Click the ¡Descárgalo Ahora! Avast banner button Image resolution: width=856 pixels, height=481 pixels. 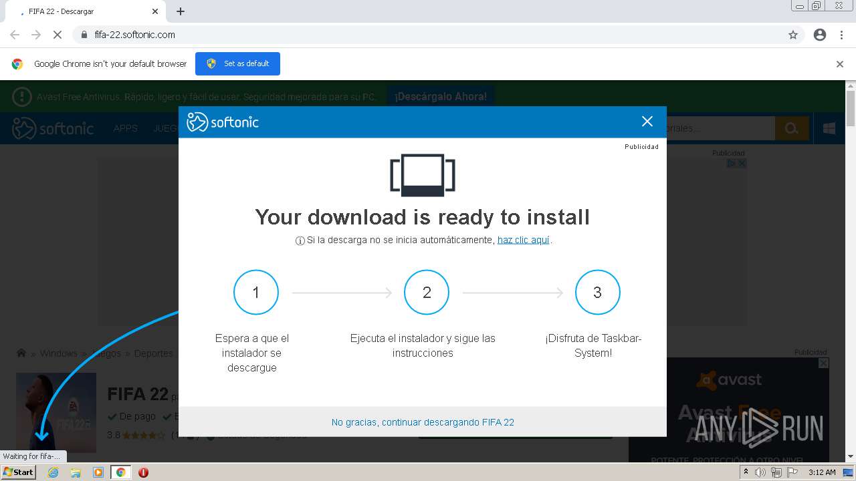[x=441, y=97]
